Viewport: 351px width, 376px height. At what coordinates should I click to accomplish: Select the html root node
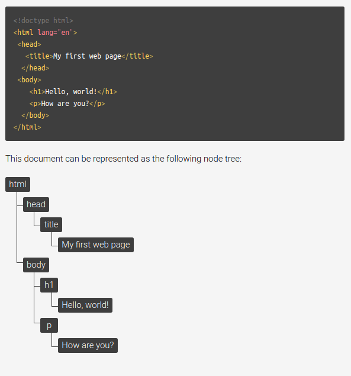click(18, 184)
